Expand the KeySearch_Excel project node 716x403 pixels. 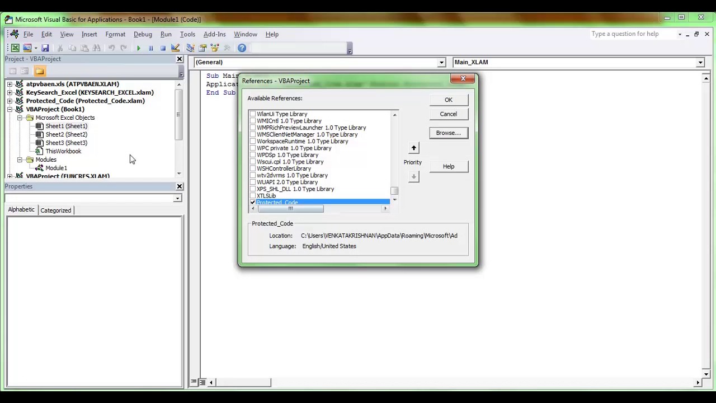pyautogui.click(x=10, y=92)
